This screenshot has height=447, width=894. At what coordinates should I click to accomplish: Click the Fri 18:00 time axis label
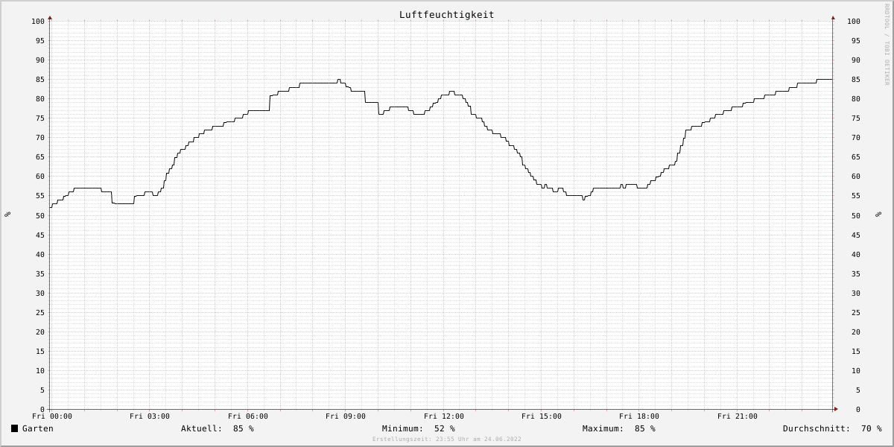click(639, 416)
